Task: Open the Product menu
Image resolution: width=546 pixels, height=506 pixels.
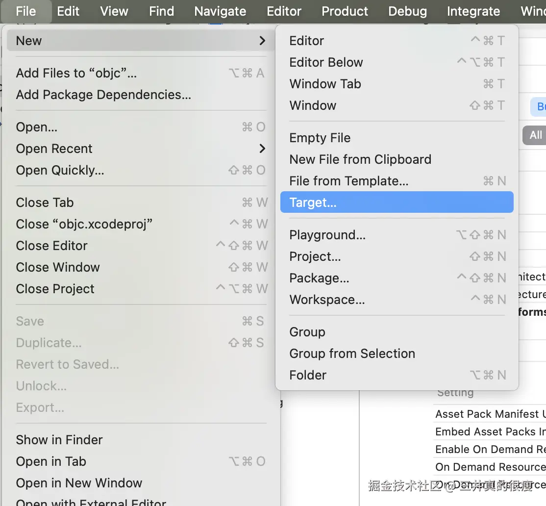Action: coord(345,11)
